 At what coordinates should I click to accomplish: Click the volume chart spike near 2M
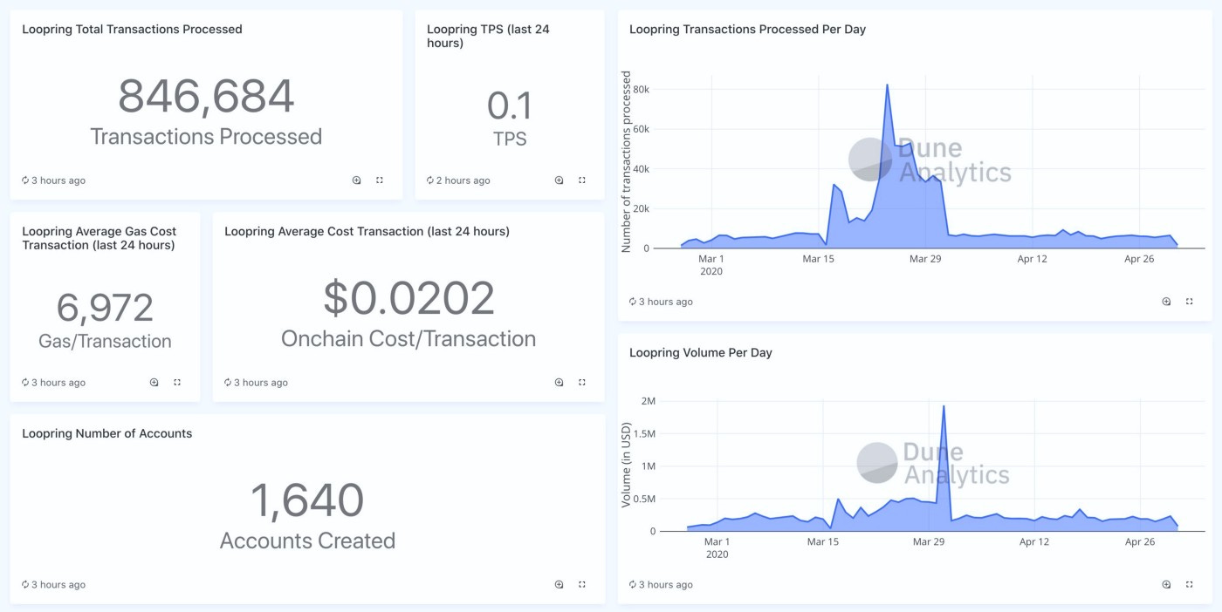point(944,406)
